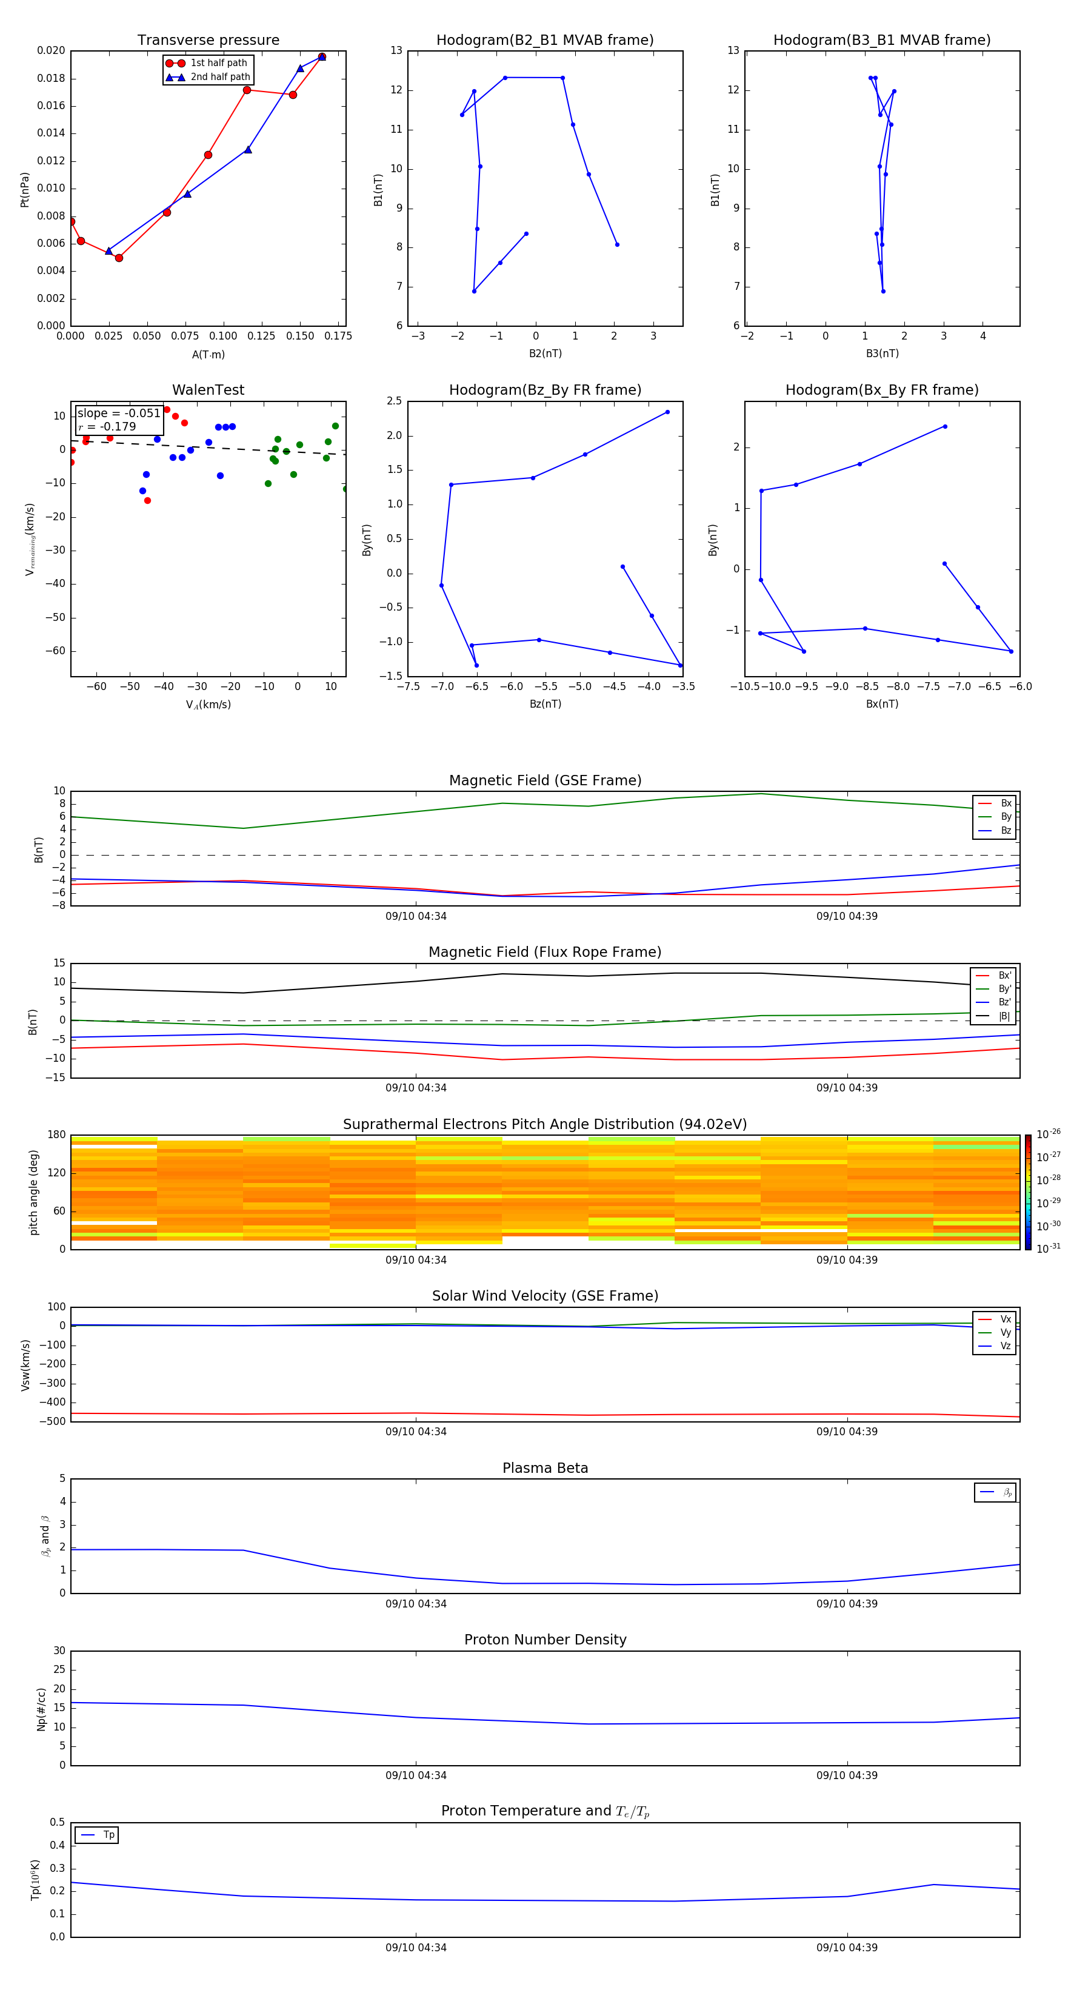Click "09/10 04:39" tick under GSE magnetic field
The image size is (1091, 2001).
click(847, 917)
